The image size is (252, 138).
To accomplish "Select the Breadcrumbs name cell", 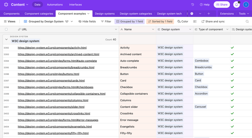I will (x=137, y=67).
